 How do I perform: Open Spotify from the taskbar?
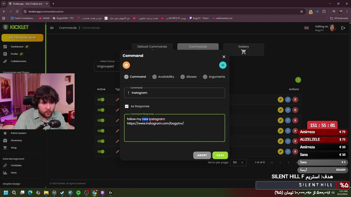[x=78, y=193]
